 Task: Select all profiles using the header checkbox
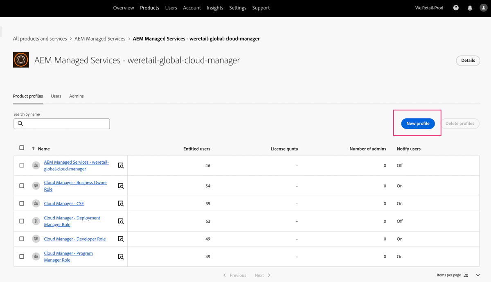[x=22, y=148]
